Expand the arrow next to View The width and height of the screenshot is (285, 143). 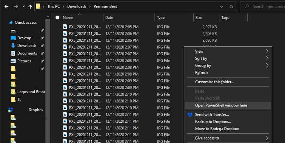(x=267, y=51)
